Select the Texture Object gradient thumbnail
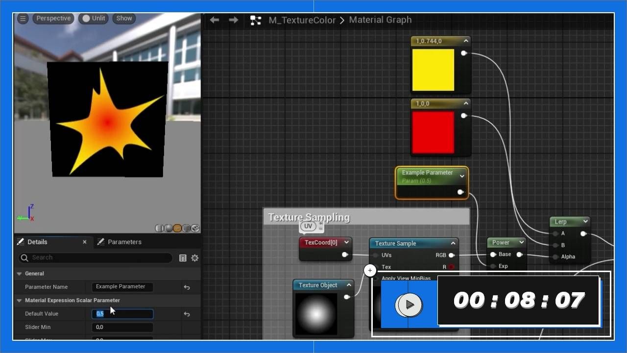The image size is (627, 353). [316, 314]
